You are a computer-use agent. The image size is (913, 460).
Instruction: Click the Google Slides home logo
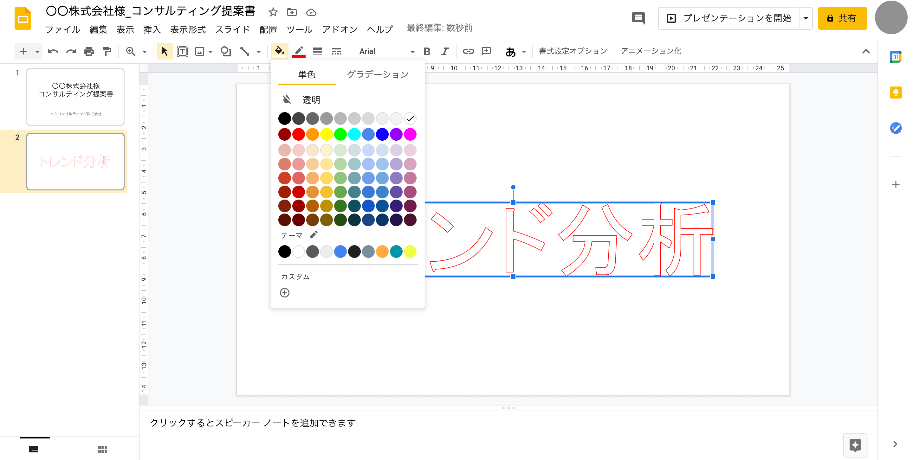23,18
